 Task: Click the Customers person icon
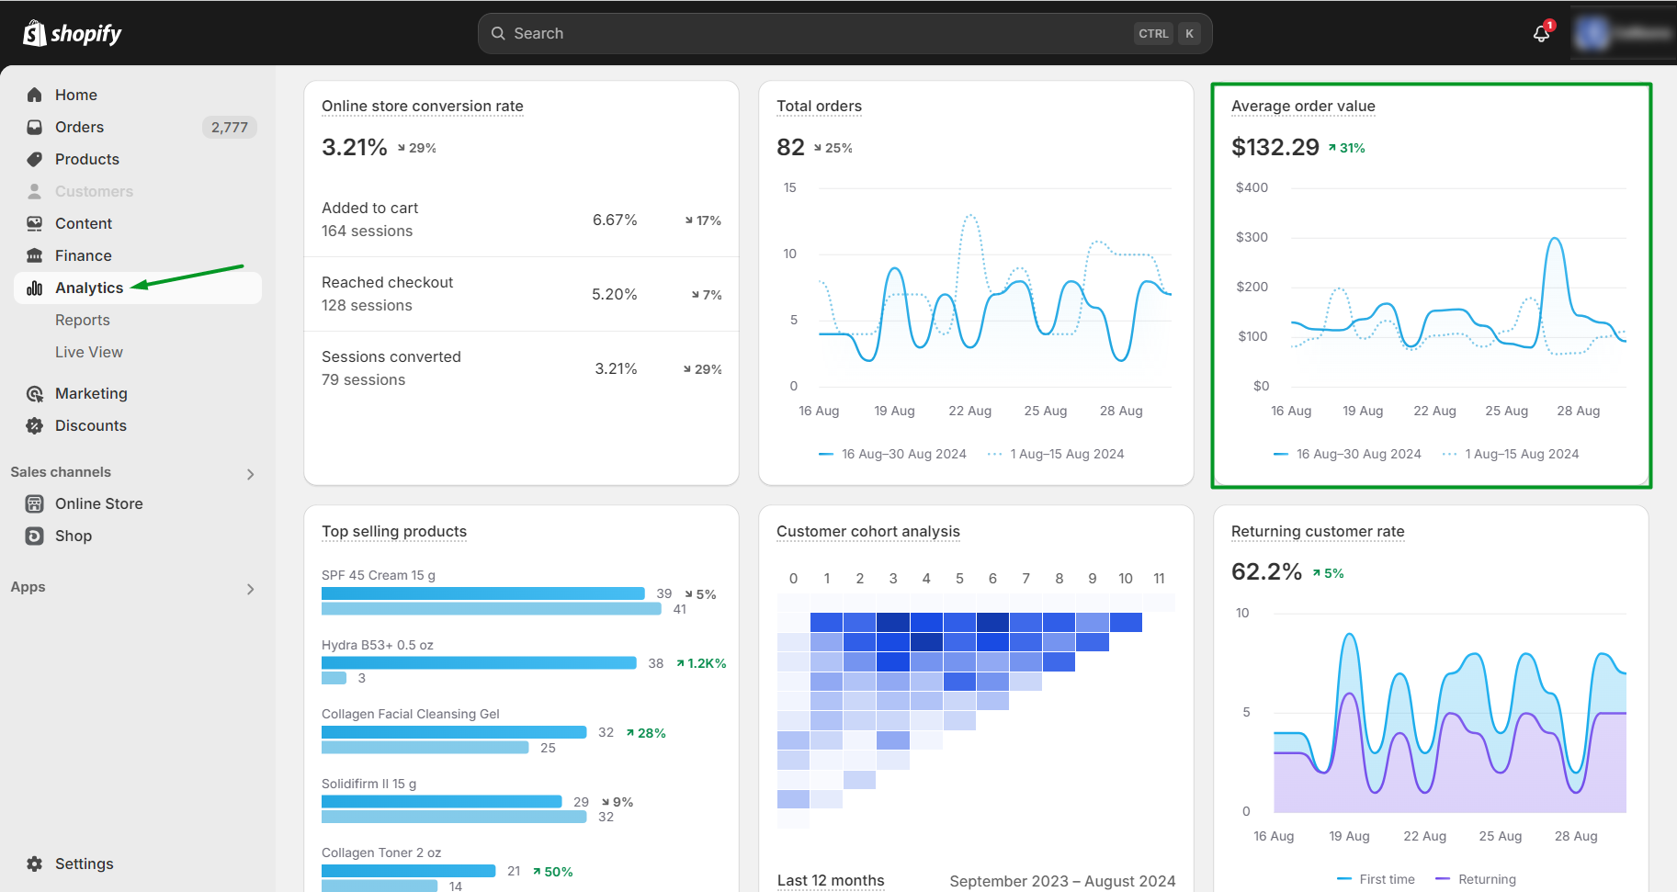click(x=35, y=191)
